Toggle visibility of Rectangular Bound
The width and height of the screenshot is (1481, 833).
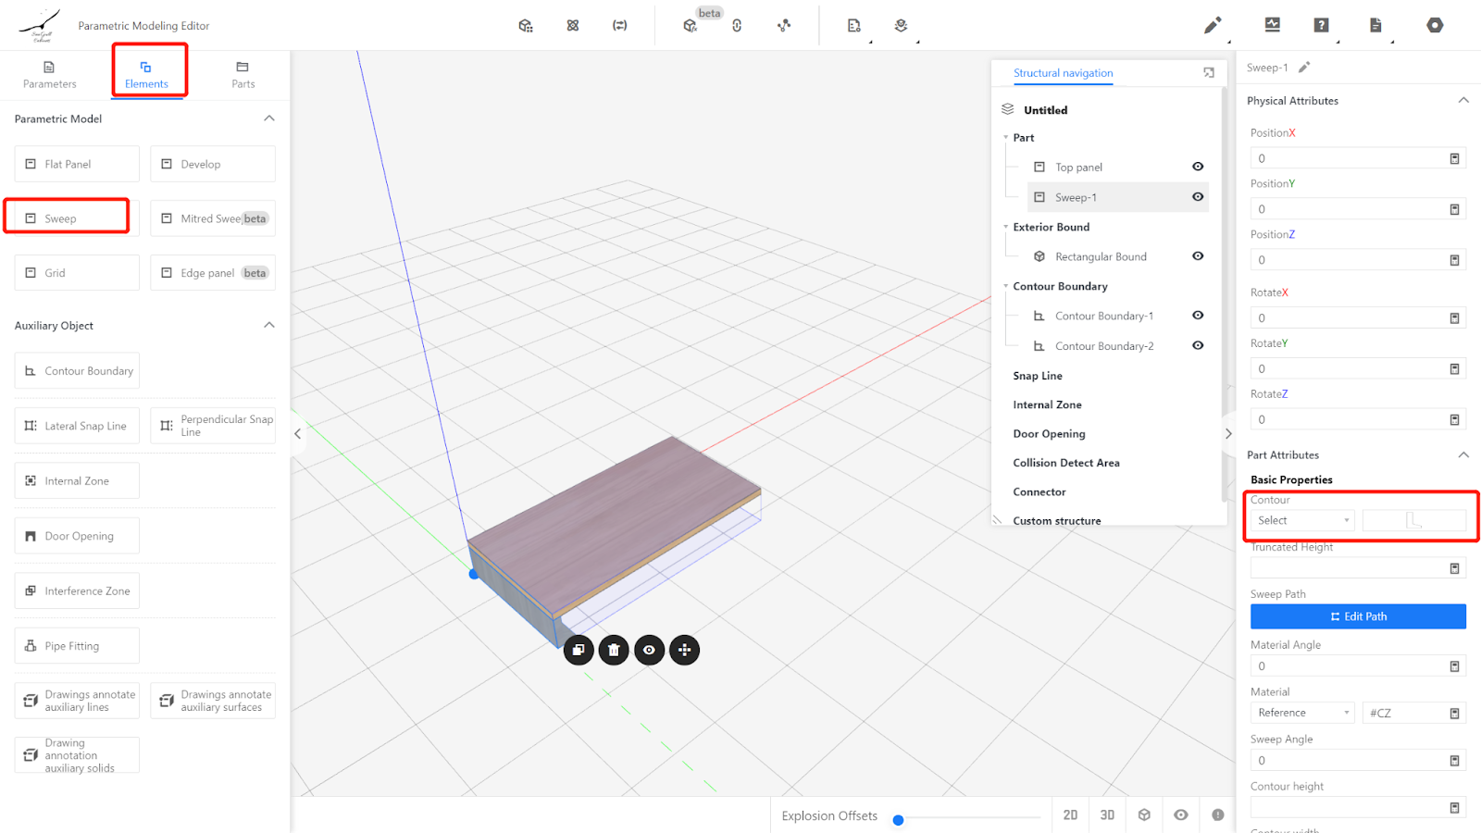pos(1198,256)
